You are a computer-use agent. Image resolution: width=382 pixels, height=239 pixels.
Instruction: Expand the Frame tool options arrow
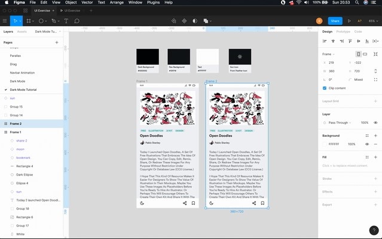pyautogui.click(x=33, y=21)
